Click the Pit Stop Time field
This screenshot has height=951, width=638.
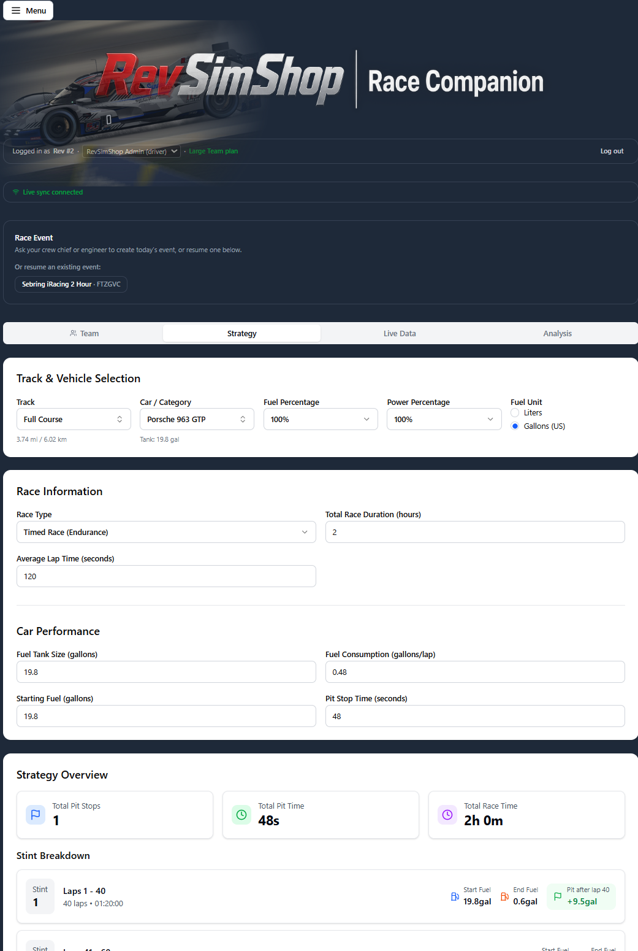[475, 716]
